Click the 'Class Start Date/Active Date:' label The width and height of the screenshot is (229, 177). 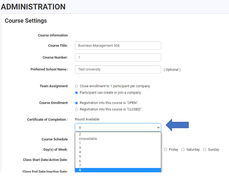tap(45, 160)
